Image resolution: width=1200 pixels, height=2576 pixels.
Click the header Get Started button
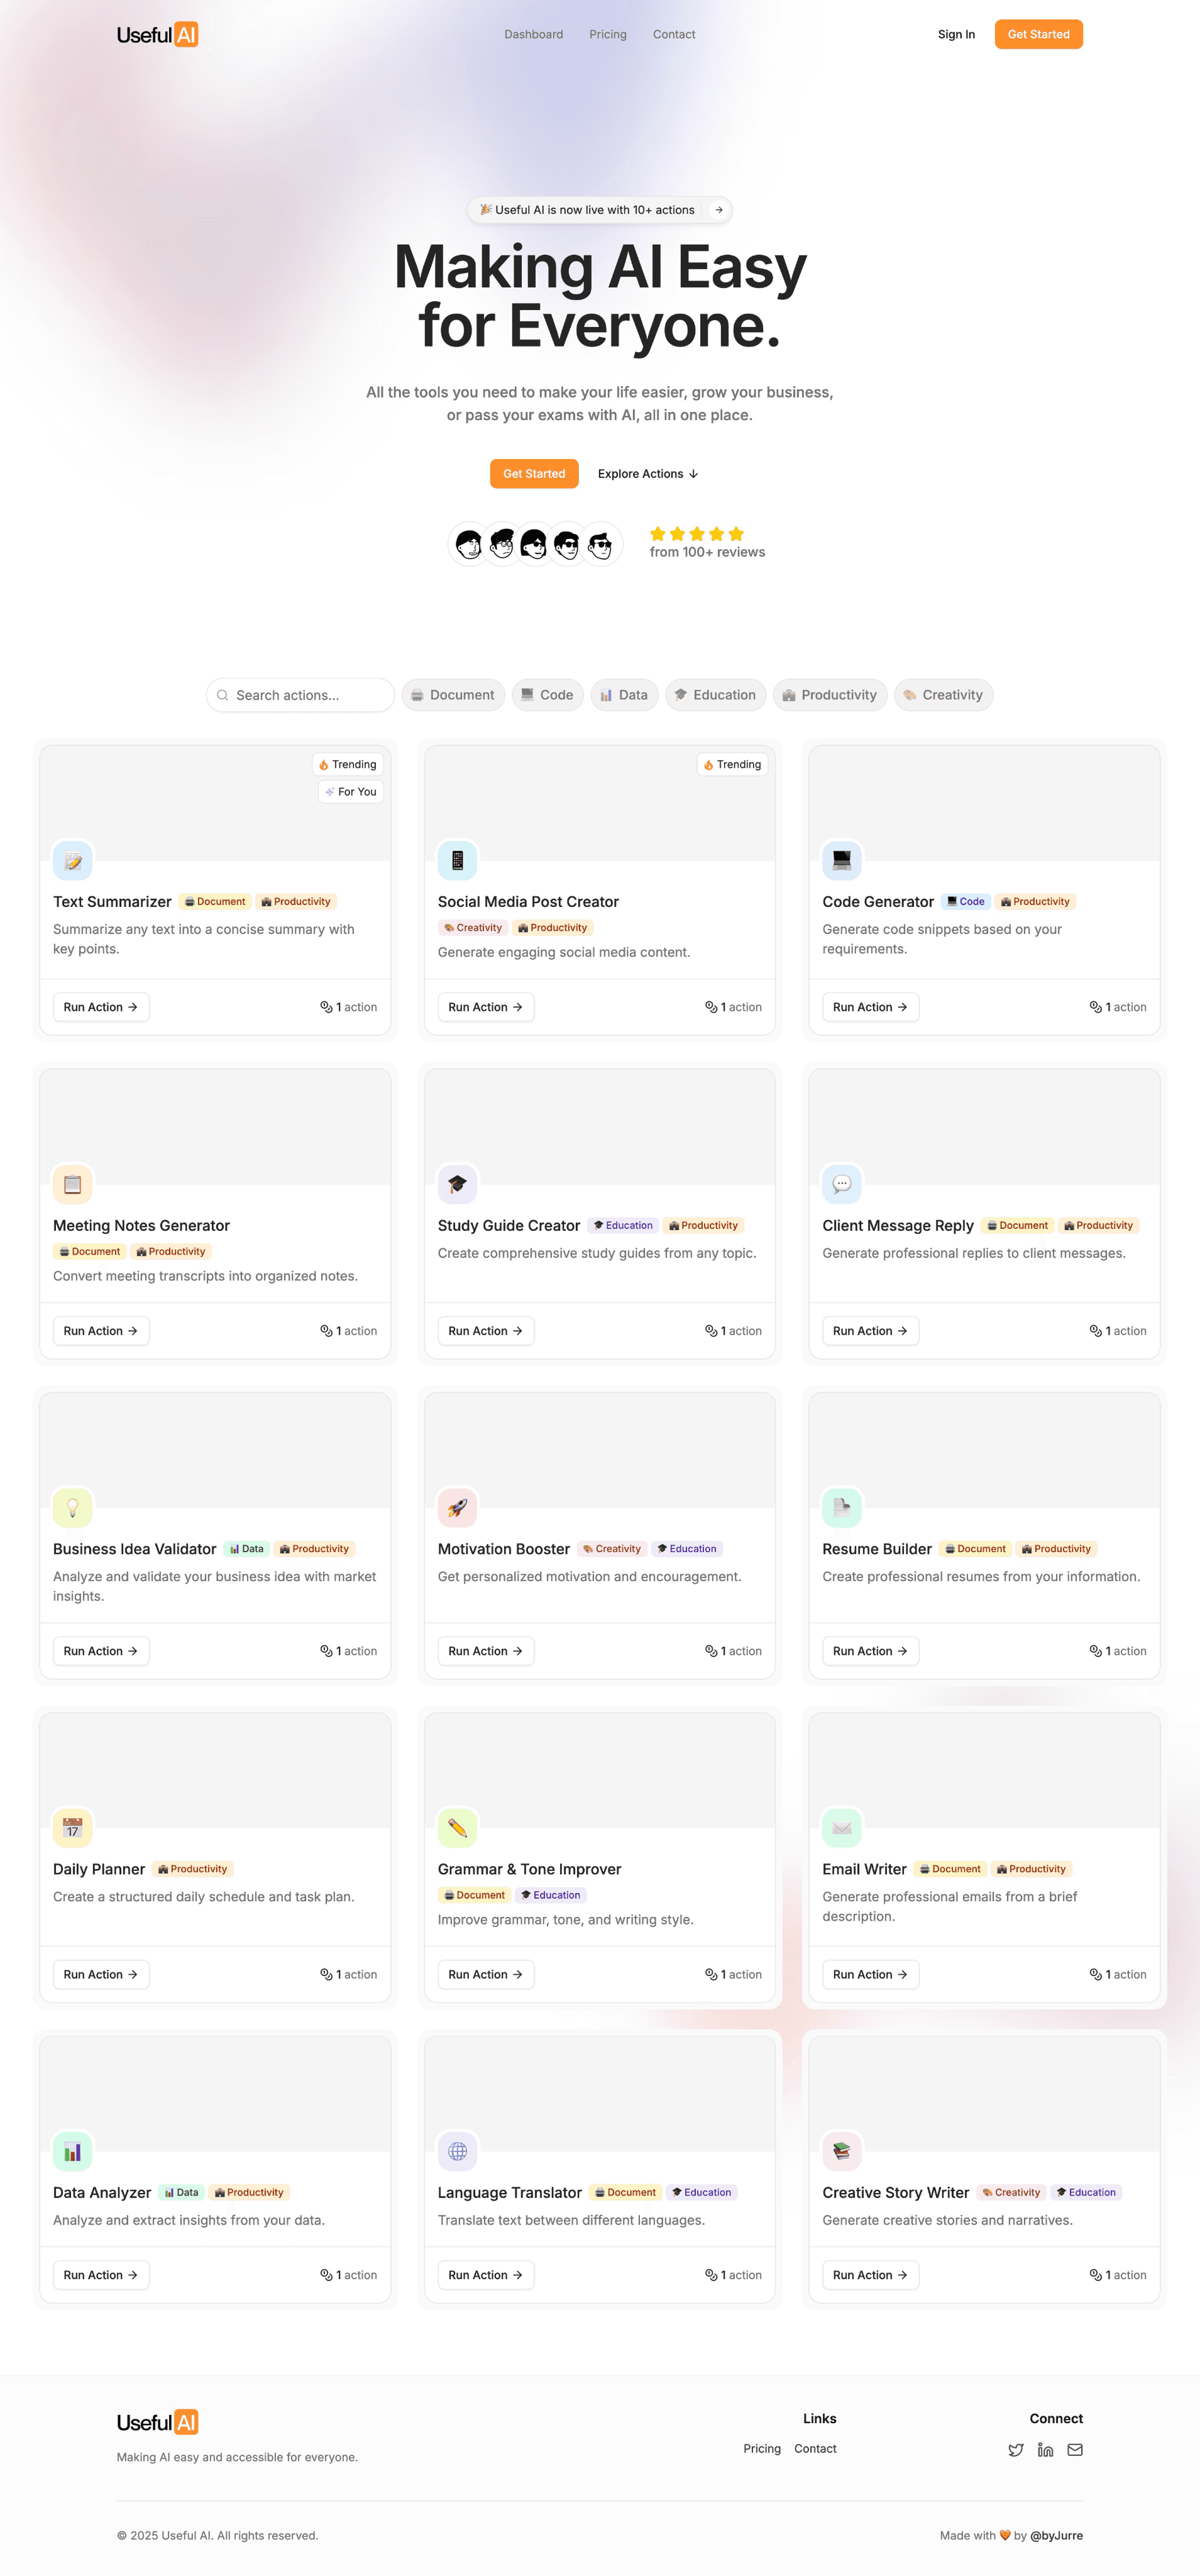1038,34
